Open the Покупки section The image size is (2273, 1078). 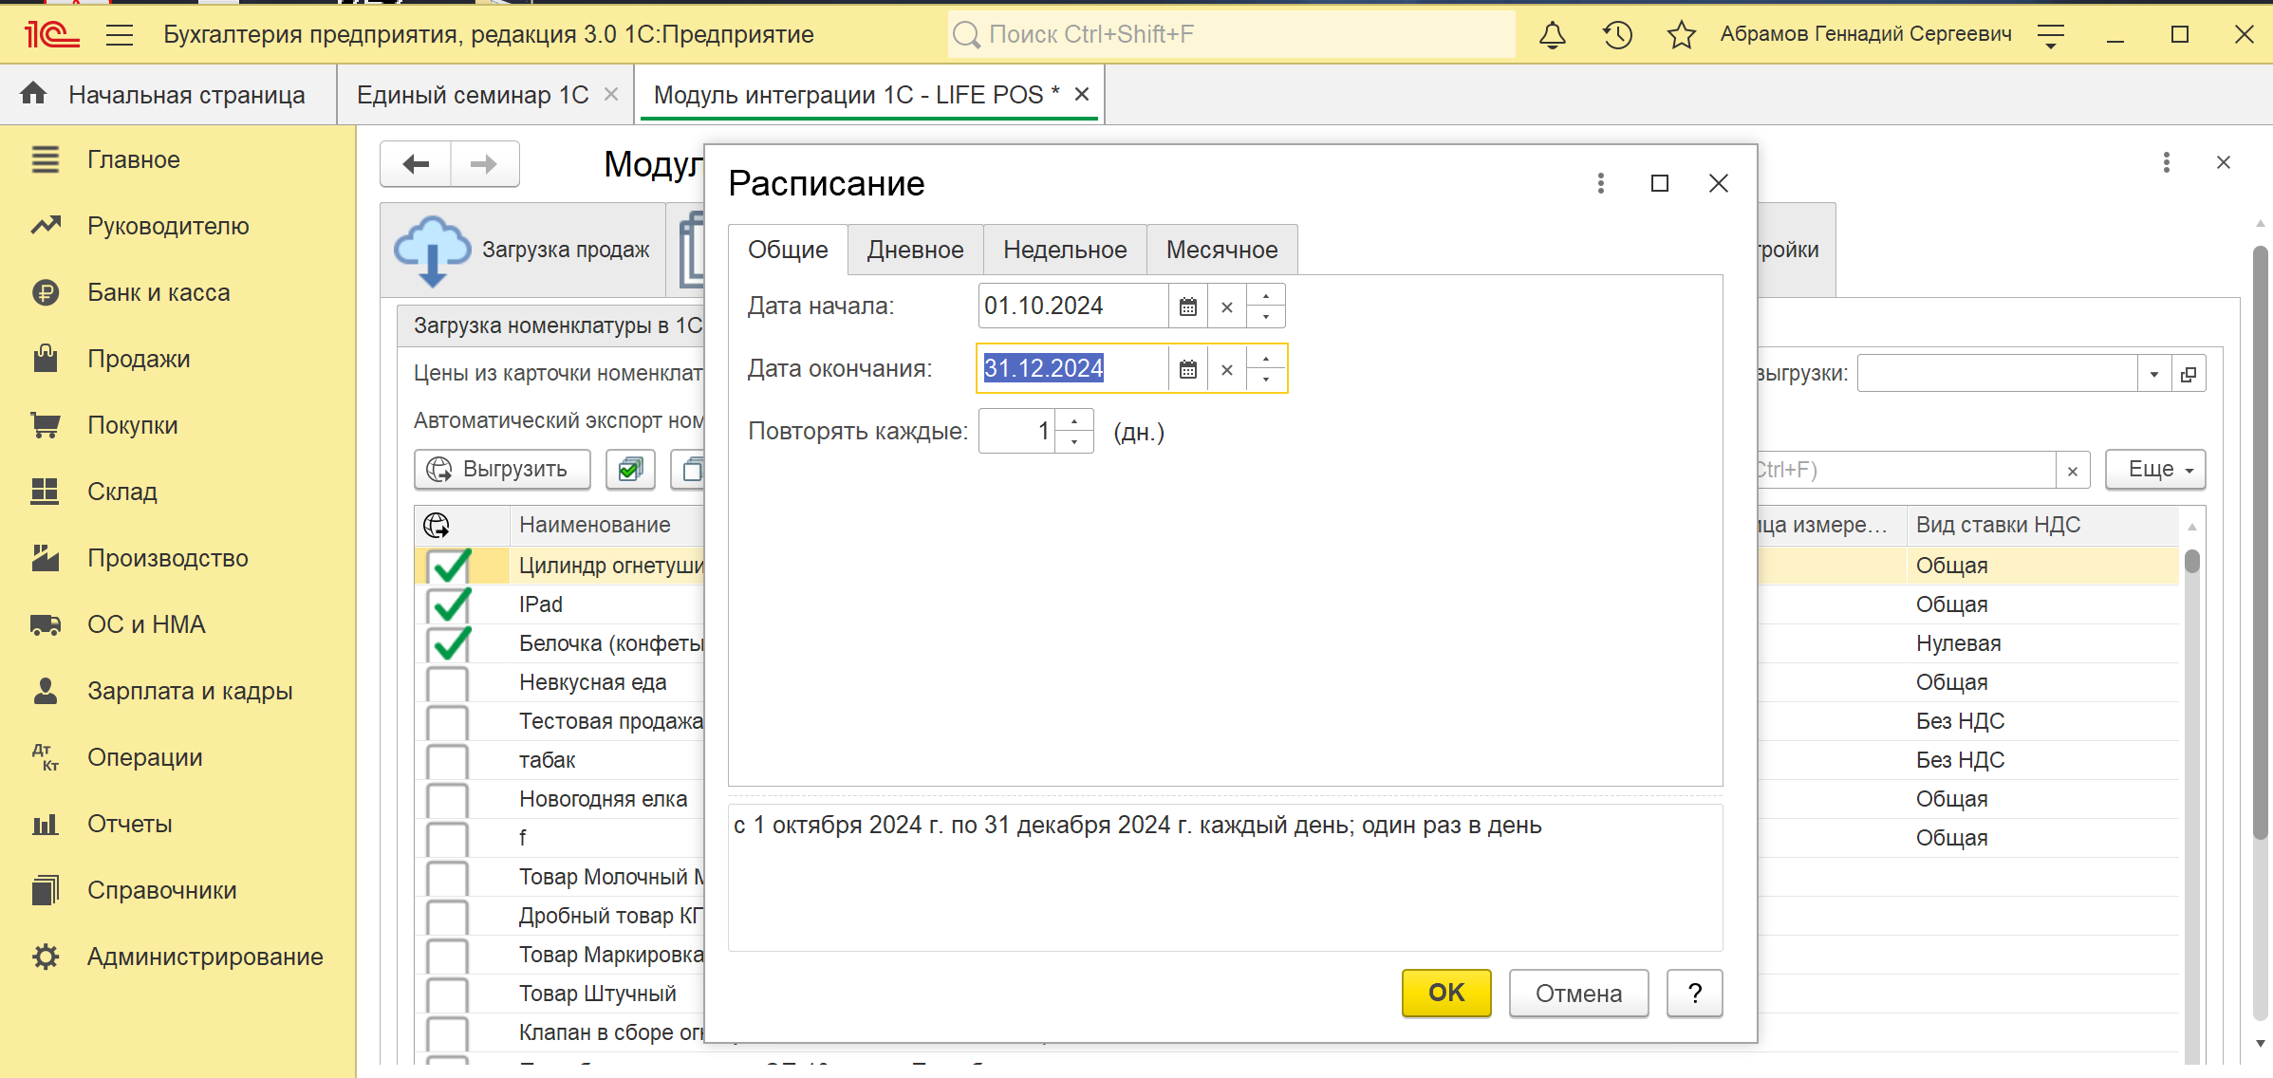[133, 425]
